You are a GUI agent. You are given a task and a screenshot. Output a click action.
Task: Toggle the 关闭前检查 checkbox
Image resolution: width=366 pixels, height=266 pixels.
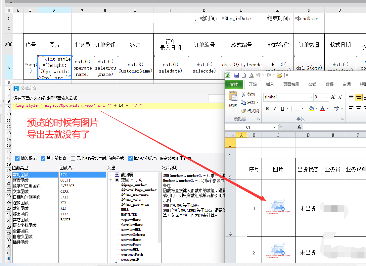coord(43,158)
